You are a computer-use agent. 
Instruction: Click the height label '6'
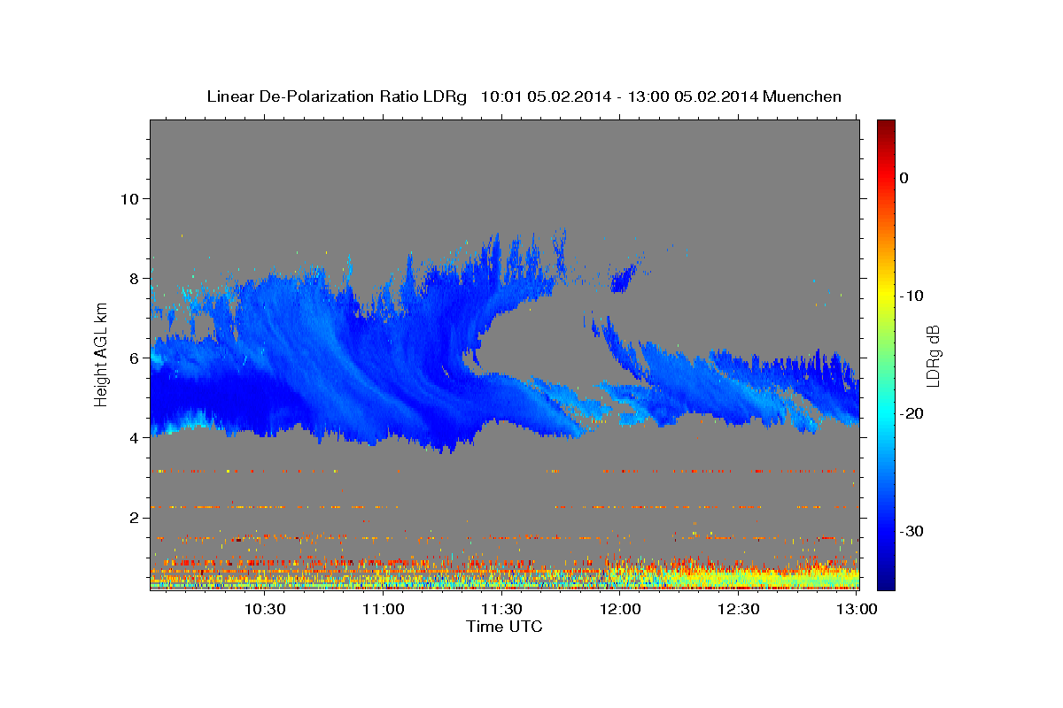135,358
